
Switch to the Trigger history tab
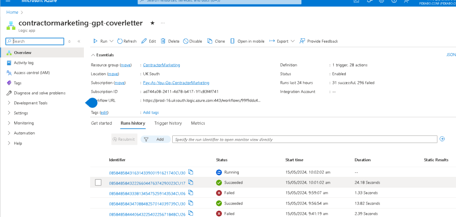(168, 123)
